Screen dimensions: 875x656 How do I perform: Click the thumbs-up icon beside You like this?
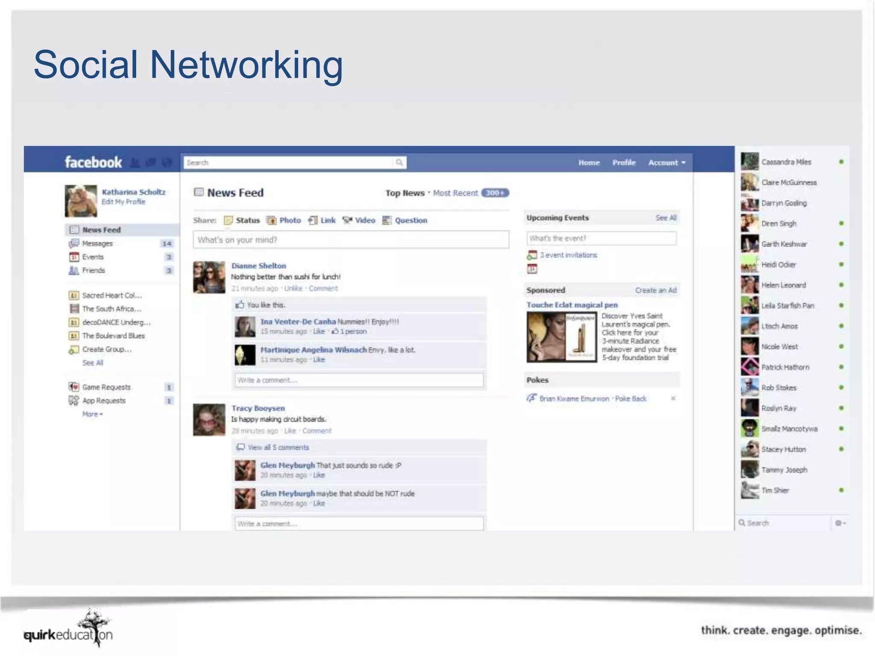[x=240, y=305]
